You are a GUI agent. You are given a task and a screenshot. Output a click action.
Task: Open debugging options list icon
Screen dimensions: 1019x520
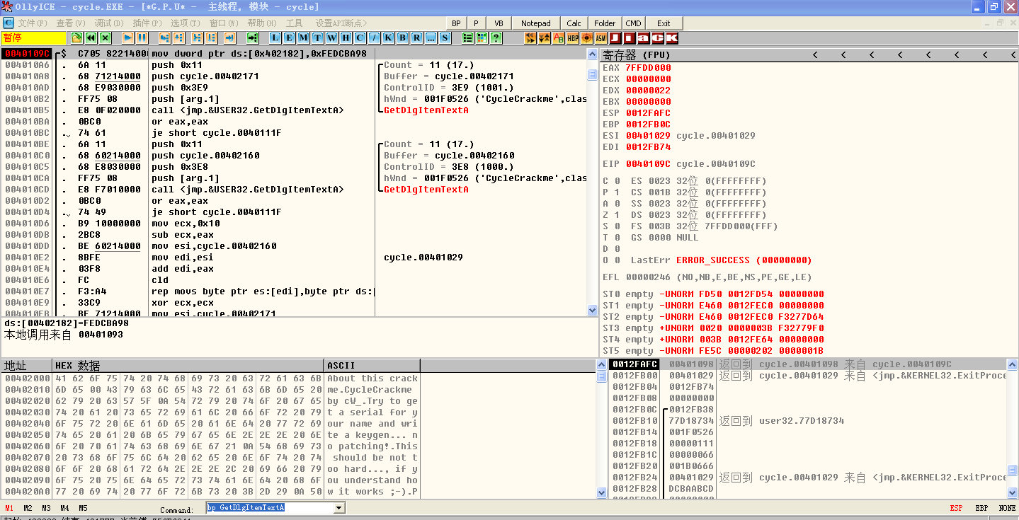[x=468, y=37]
